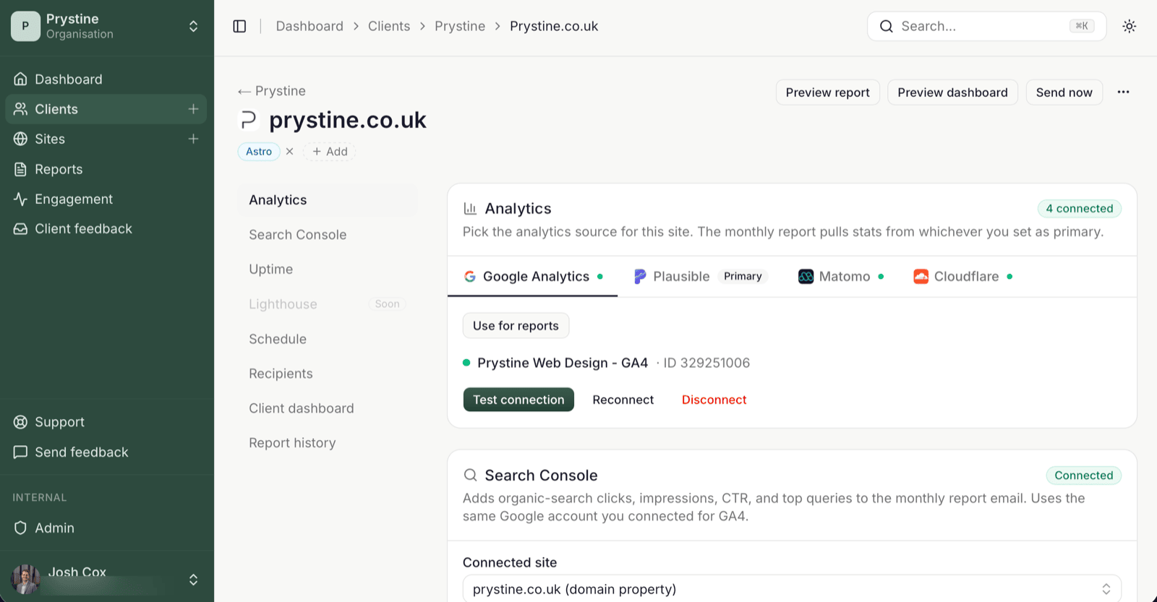Screen dimensions: 1157x602
Task: Click the prystine.co.uk page heading
Action: pyautogui.click(x=348, y=120)
